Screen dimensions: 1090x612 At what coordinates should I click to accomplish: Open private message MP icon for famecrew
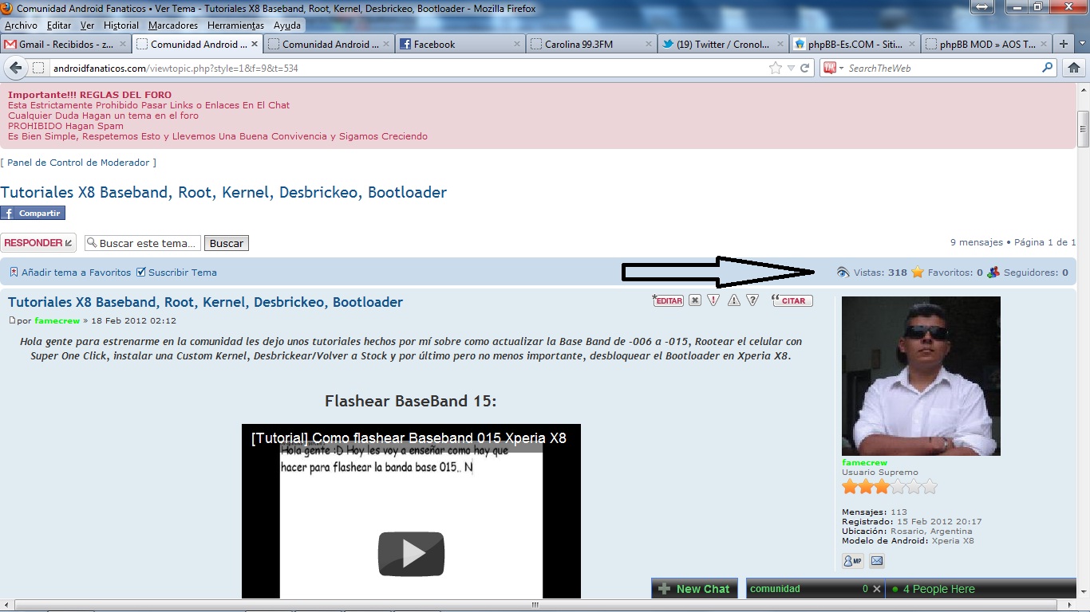(x=852, y=561)
